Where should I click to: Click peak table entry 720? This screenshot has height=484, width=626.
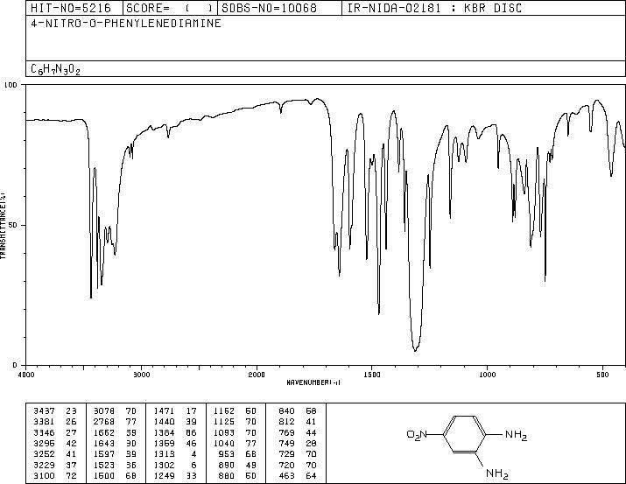(x=286, y=465)
